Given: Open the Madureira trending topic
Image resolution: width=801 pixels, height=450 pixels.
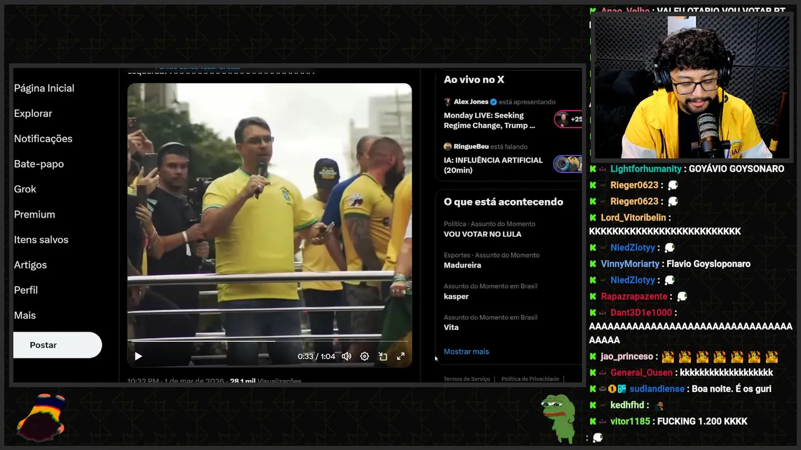Looking at the screenshot, I should pos(462,266).
